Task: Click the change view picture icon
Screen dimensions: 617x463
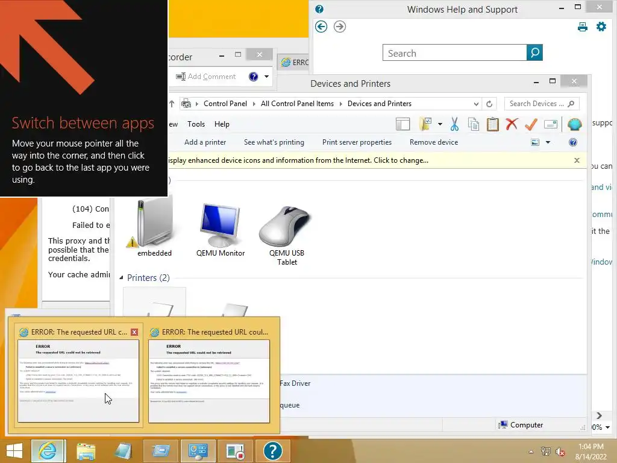Action: [535, 142]
